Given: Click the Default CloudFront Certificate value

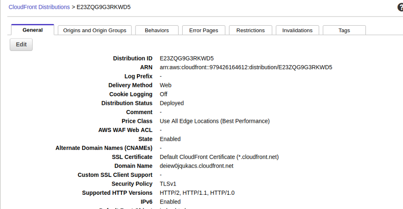Looking at the screenshot, I should [x=219, y=157].
